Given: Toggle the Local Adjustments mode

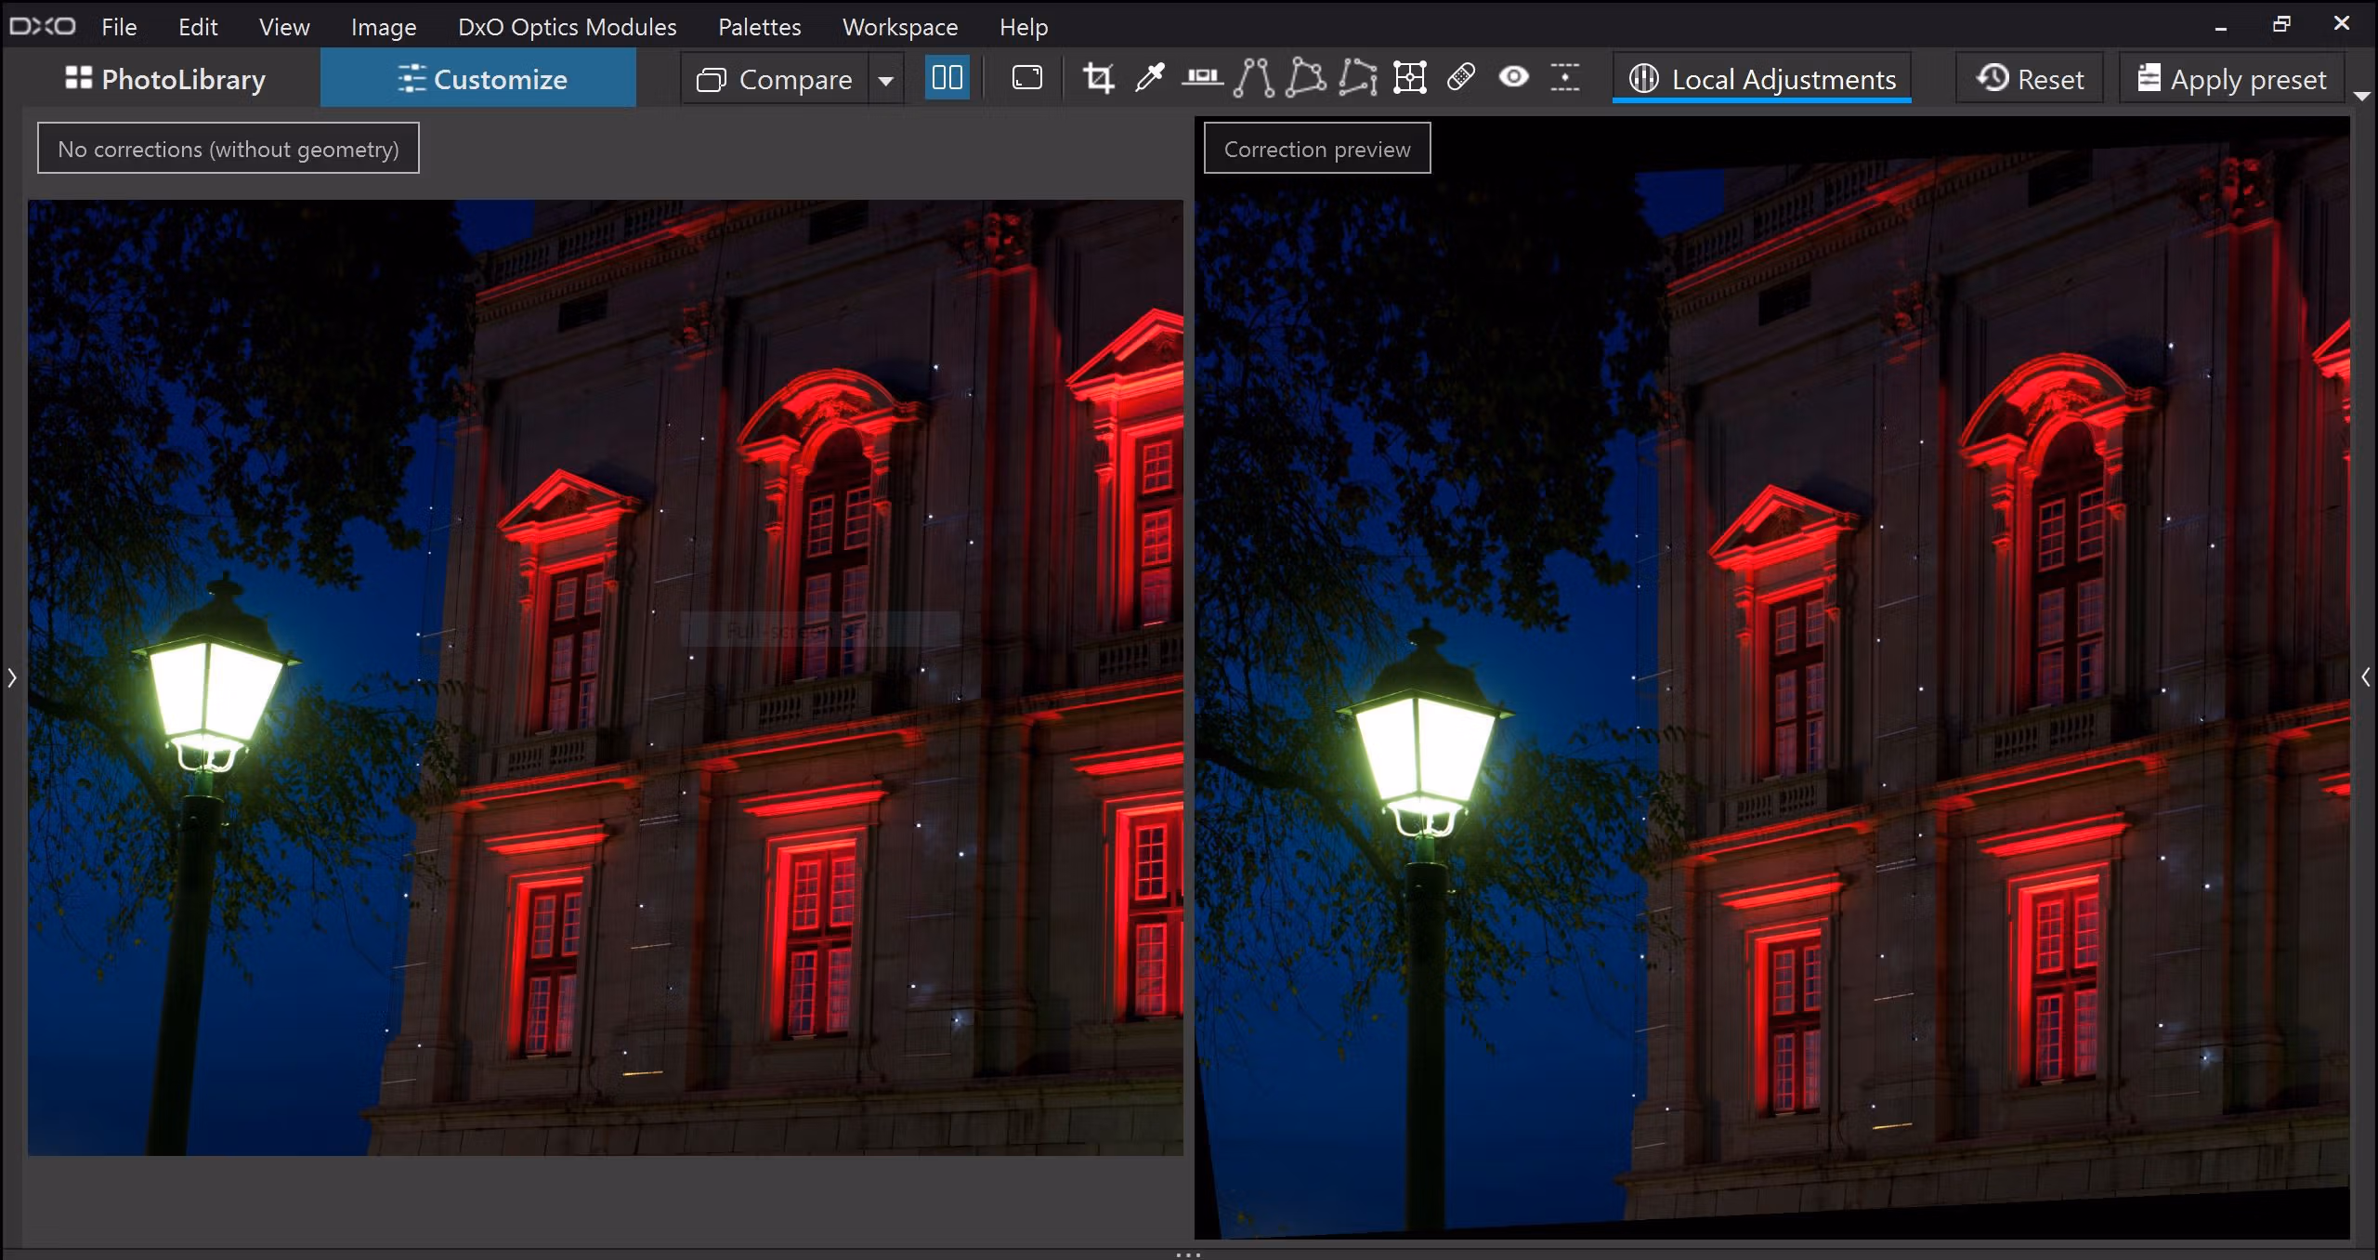Looking at the screenshot, I should click(x=1762, y=79).
